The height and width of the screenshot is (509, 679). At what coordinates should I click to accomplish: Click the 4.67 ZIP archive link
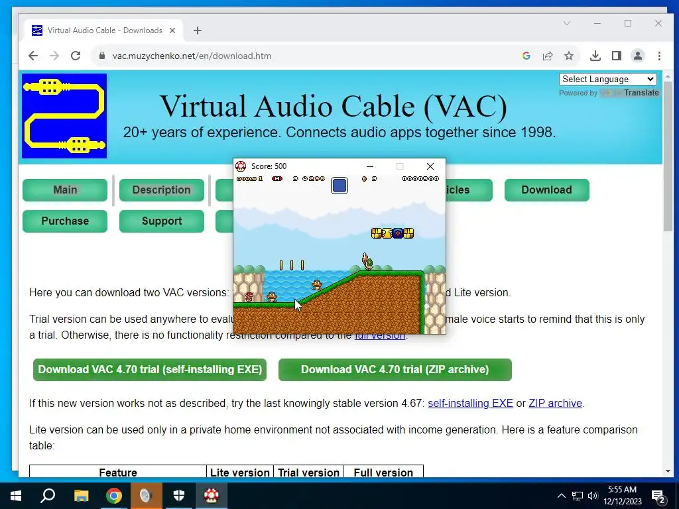click(555, 404)
